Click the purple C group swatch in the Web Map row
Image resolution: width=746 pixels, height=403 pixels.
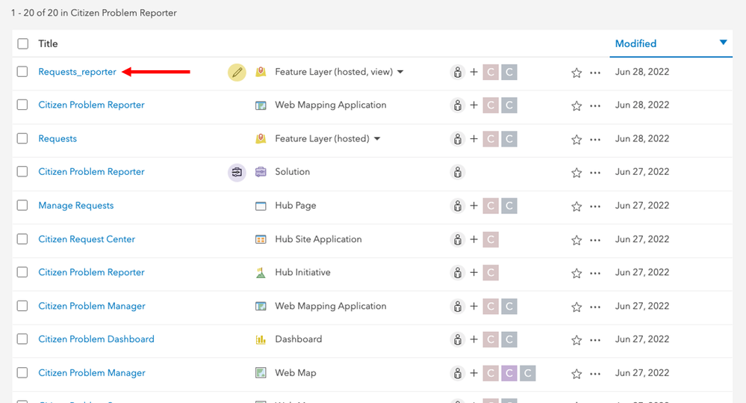pos(509,373)
